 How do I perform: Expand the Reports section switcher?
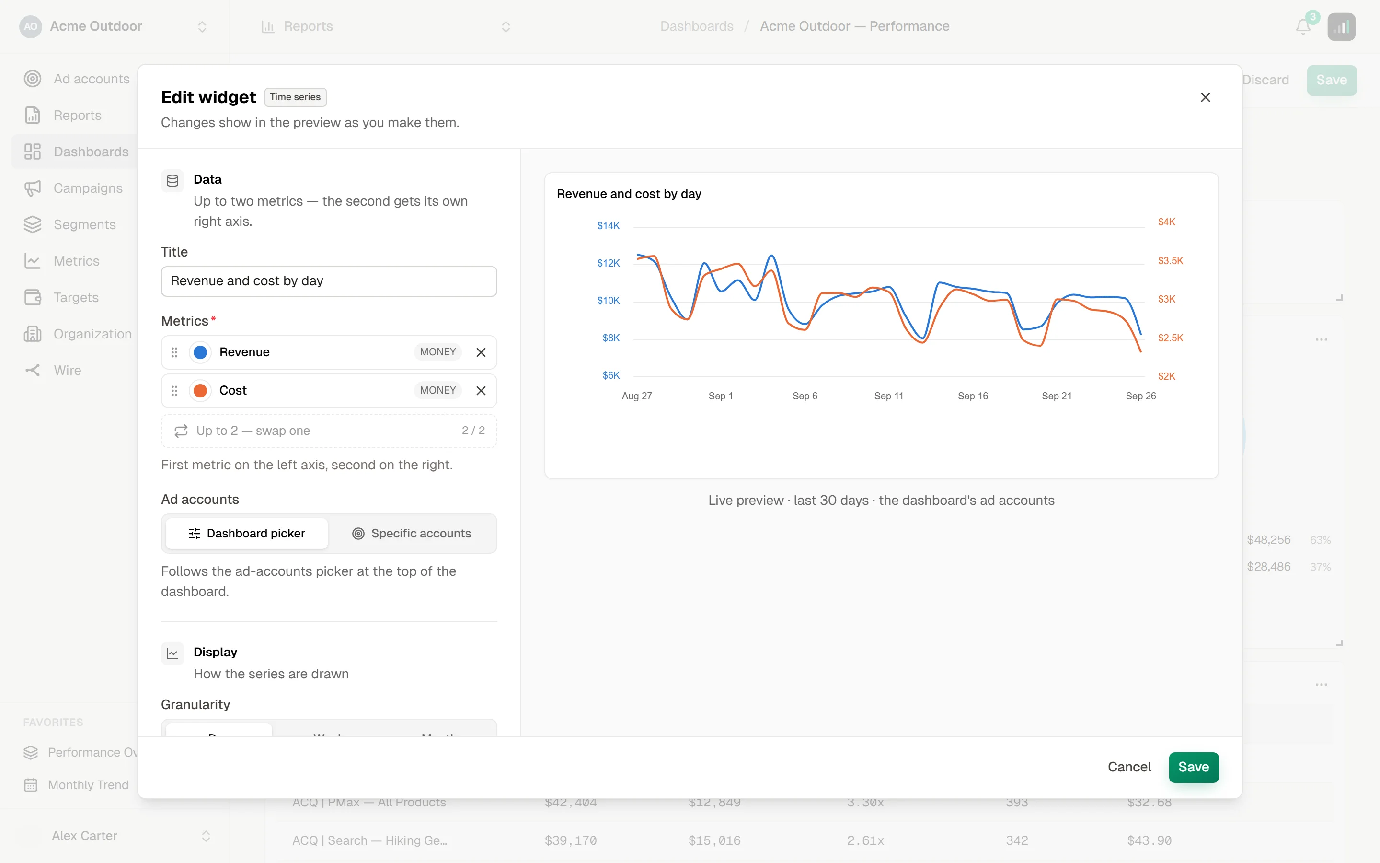(x=506, y=27)
